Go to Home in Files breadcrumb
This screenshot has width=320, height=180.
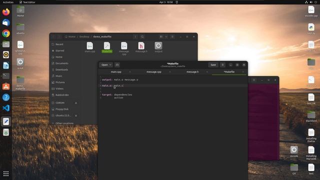pyautogui.click(x=70, y=36)
